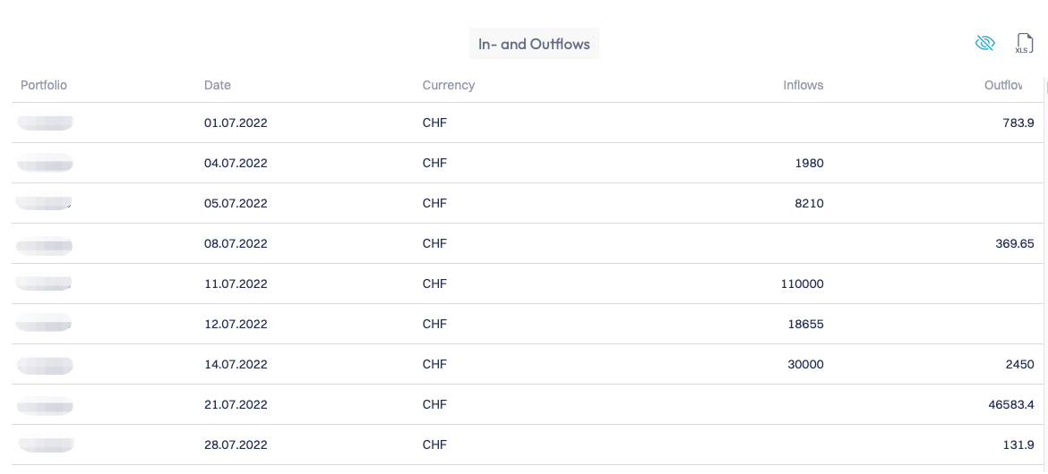
Task: Sort by Portfolio column header
Action: [x=44, y=85]
